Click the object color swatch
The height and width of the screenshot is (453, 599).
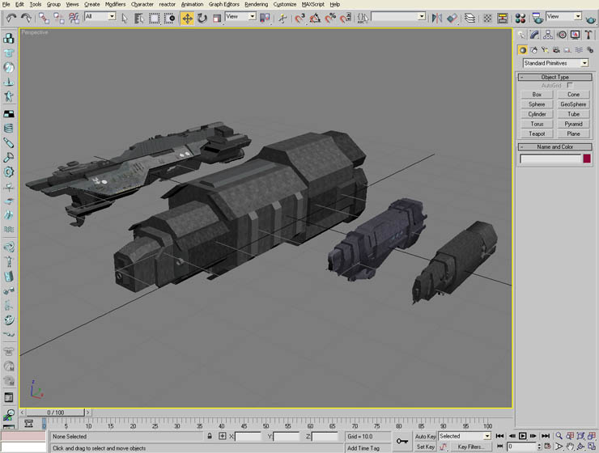point(587,159)
